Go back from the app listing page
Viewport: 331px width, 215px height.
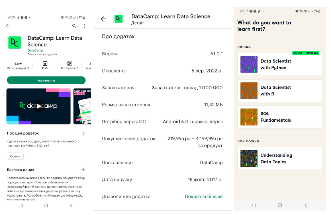click(8, 26)
